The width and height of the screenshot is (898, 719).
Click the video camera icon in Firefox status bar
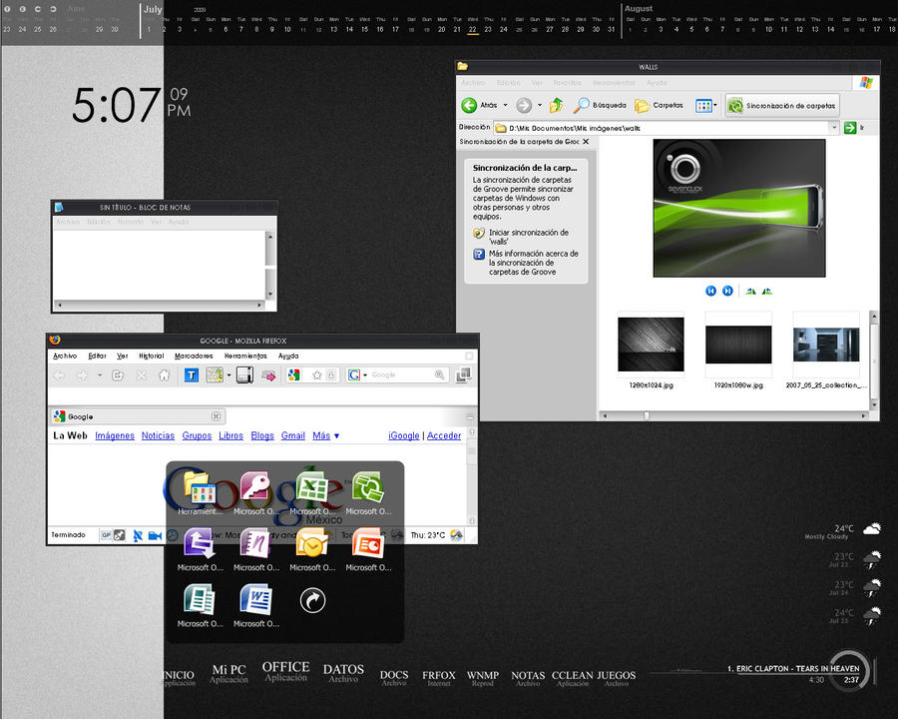pos(155,535)
